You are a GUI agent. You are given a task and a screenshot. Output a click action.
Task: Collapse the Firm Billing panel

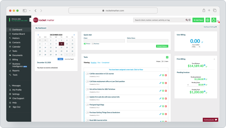click(214, 59)
